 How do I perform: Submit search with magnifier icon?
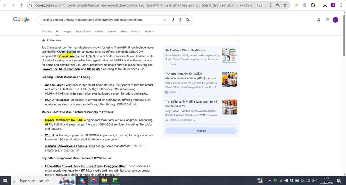(188, 20)
